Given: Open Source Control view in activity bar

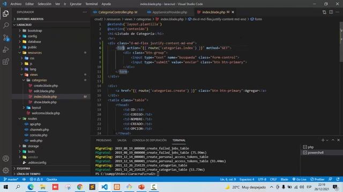Looking at the screenshot, I should point(6,38).
